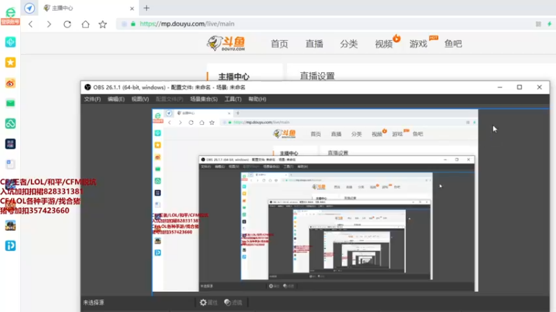Close the OBS window
556x312 pixels.
click(539, 87)
